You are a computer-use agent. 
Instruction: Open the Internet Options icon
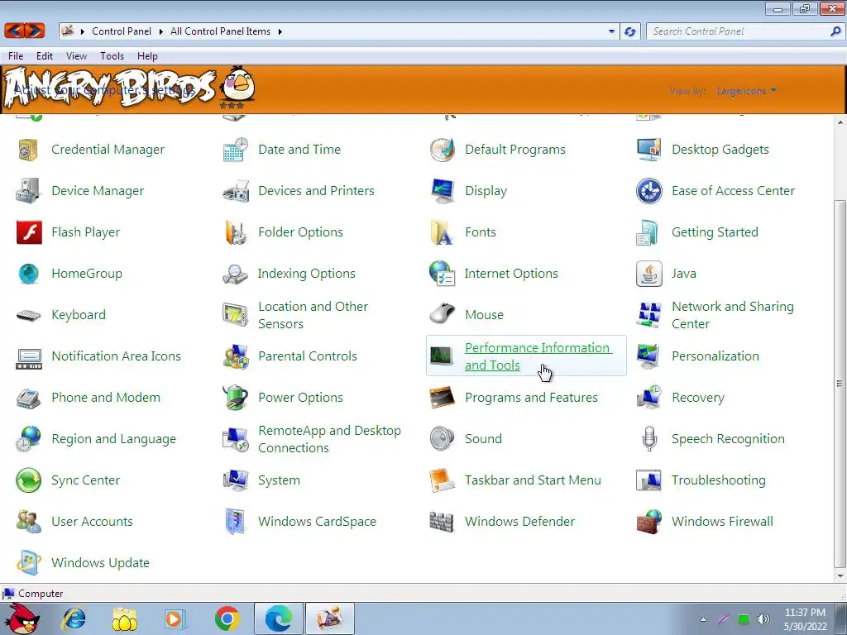pos(442,274)
